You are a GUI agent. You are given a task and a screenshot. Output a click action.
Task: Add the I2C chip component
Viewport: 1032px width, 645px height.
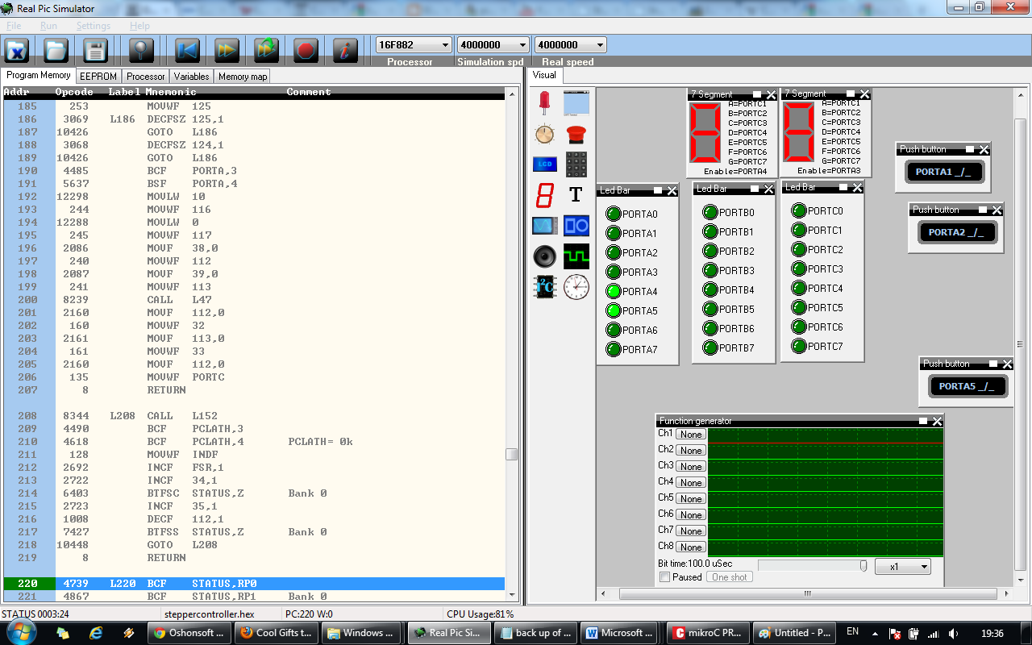[545, 287]
